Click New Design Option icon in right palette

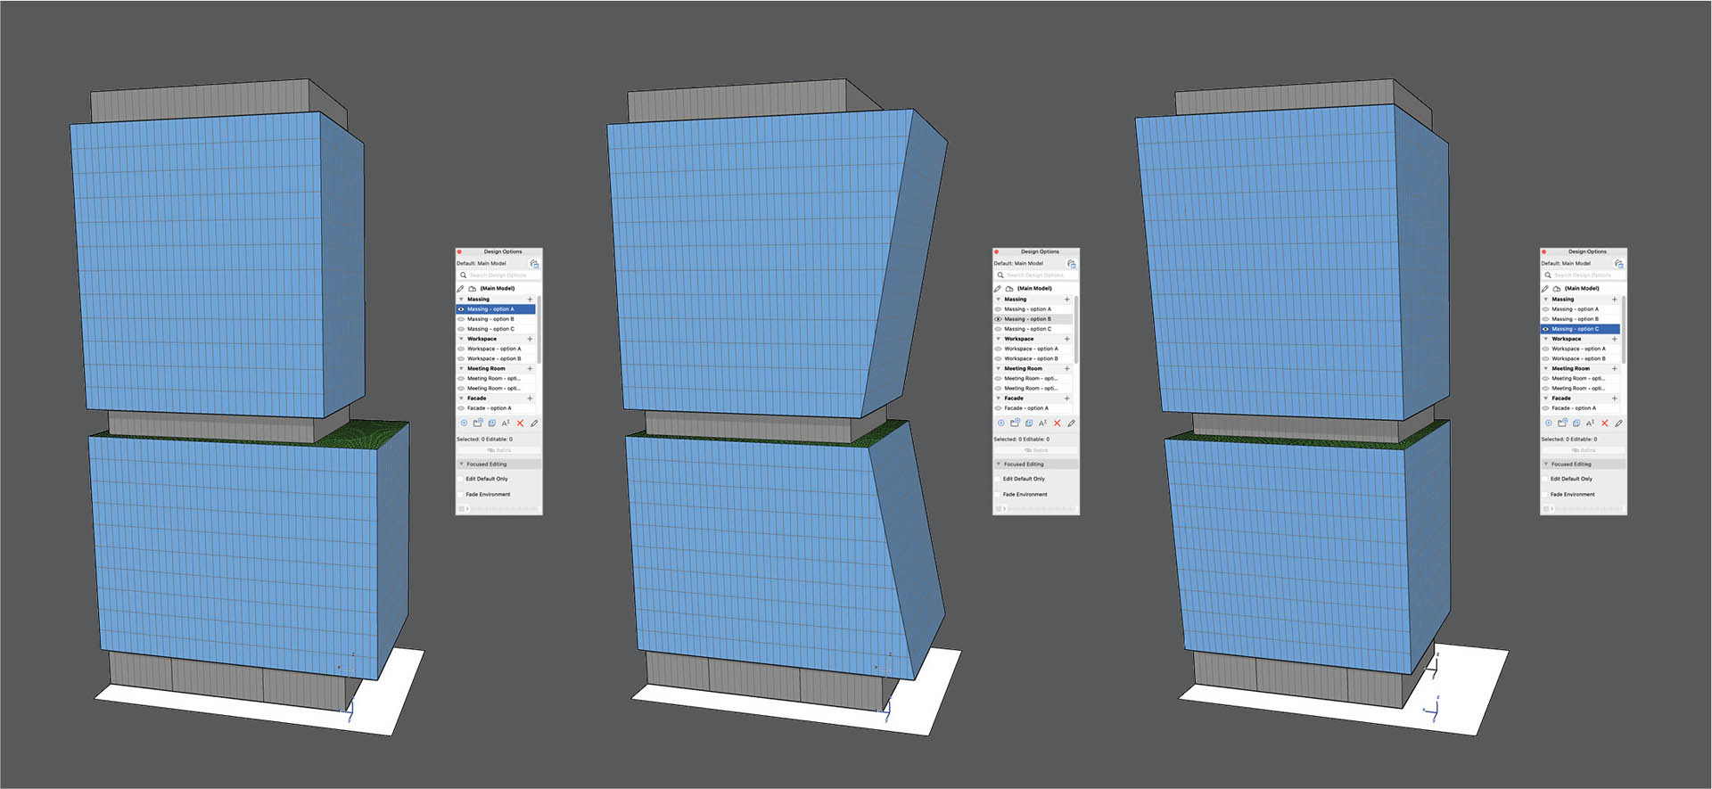[1548, 423]
